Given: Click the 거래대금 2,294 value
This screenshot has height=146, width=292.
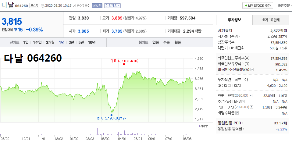Looking at the screenshot, I should 189,31.
